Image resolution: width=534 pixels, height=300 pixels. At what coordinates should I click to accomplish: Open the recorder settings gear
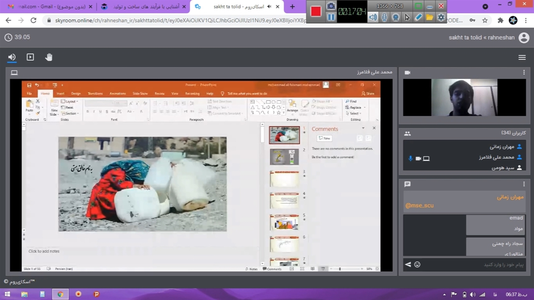coord(441,17)
